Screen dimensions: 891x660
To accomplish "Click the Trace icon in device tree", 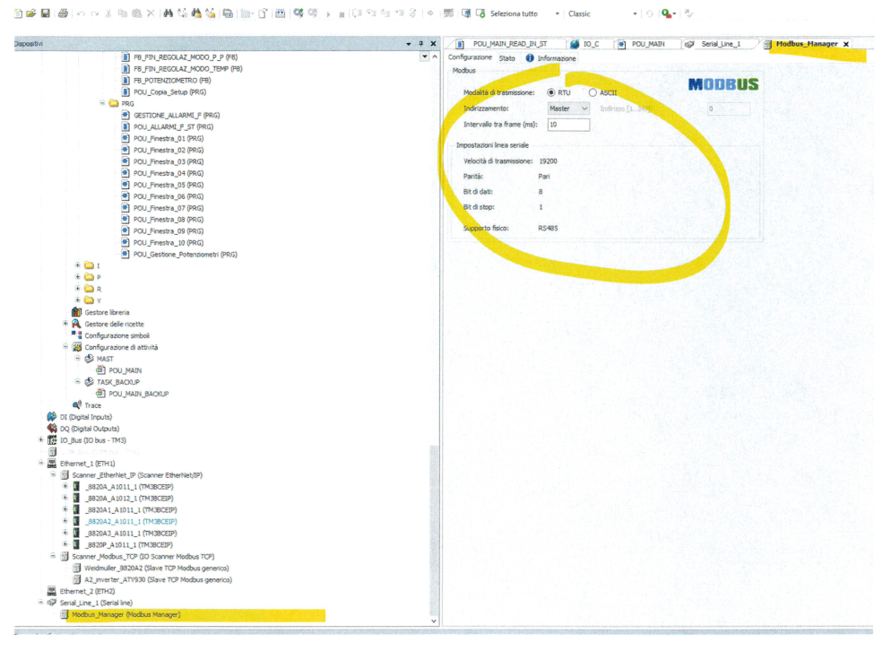I will [x=76, y=405].
